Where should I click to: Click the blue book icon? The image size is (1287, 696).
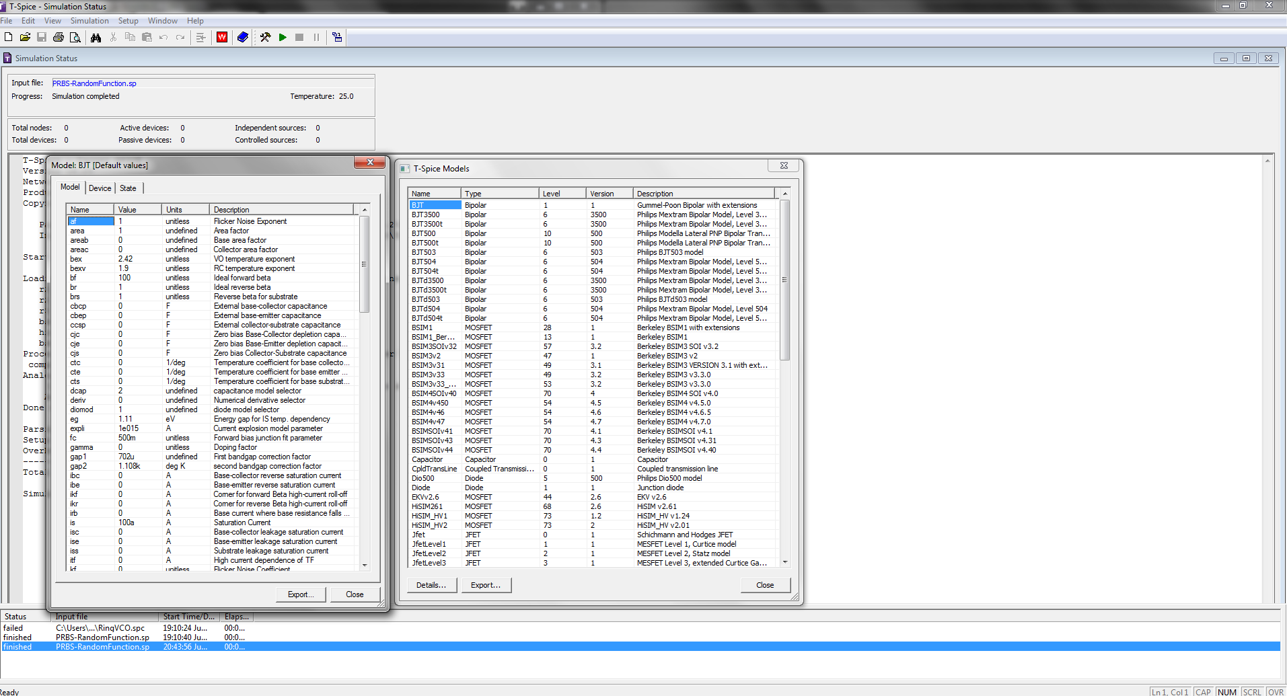click(243, 38)
